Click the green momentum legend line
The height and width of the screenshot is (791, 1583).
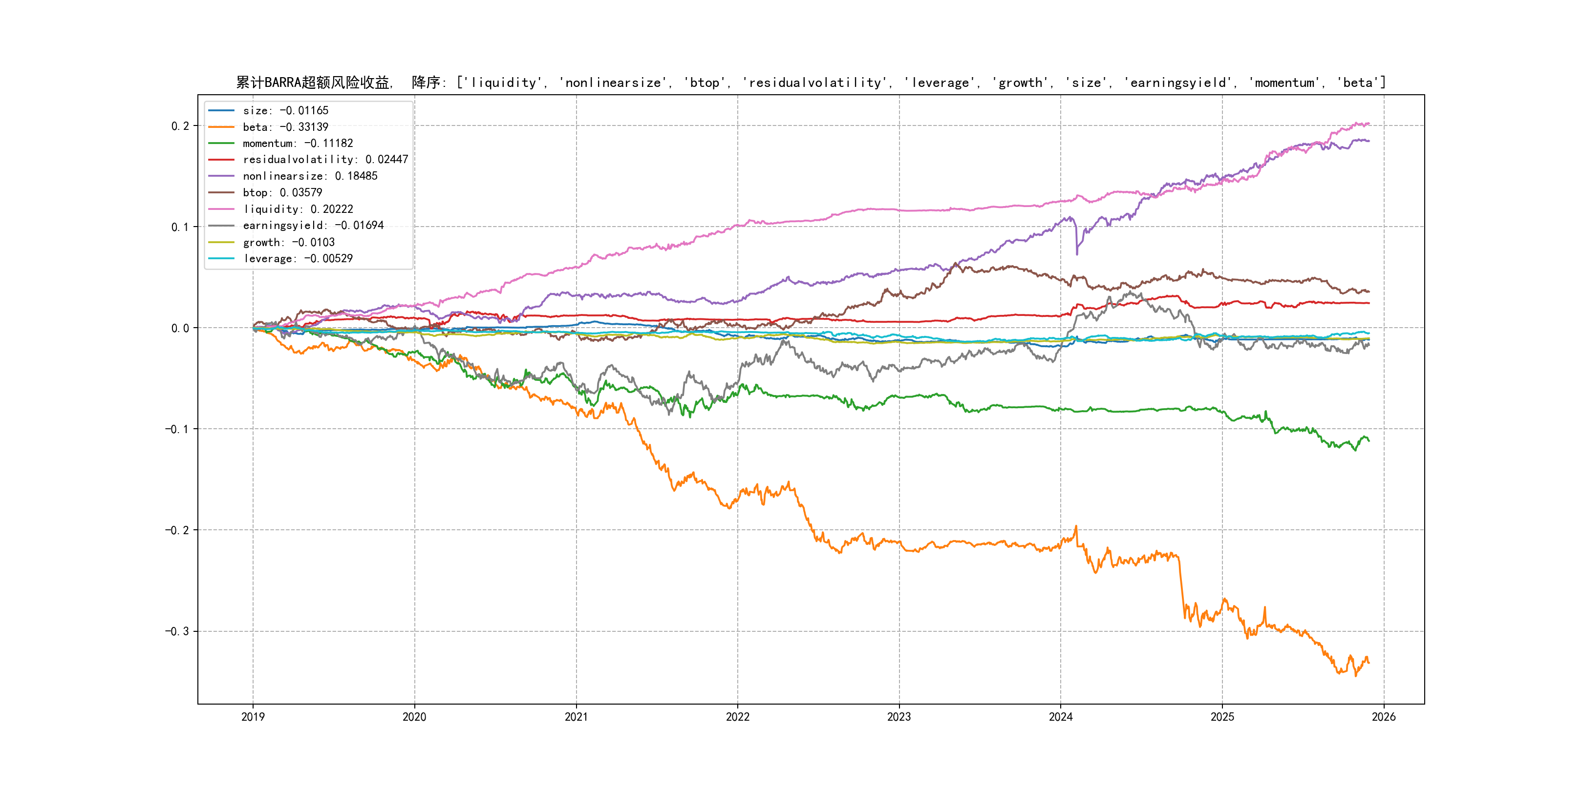pos(221,143)
